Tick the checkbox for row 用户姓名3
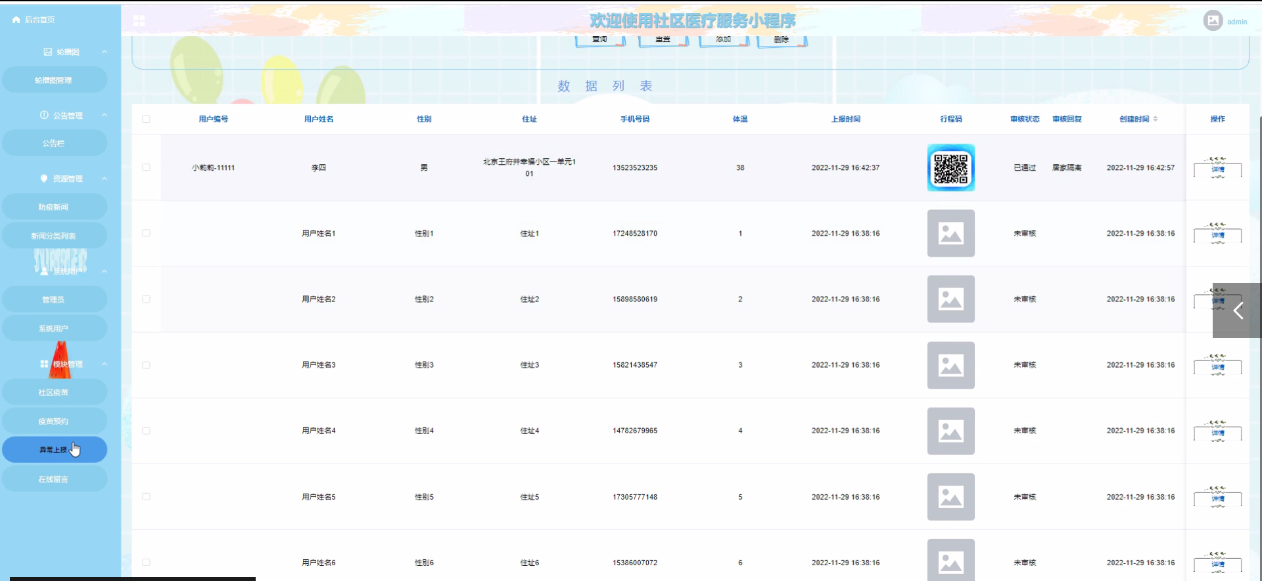The height and width of the screenshot is (581, 1262). (x=146, y=365)
